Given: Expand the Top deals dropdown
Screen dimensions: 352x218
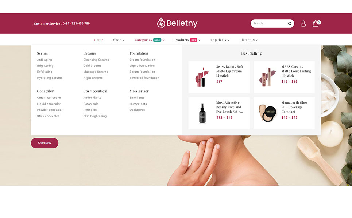Looking at the screenshot, I should (220, 40).
